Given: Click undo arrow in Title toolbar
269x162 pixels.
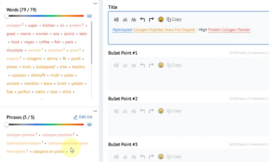Looking at the screenshot, I should tap(142, 20).
